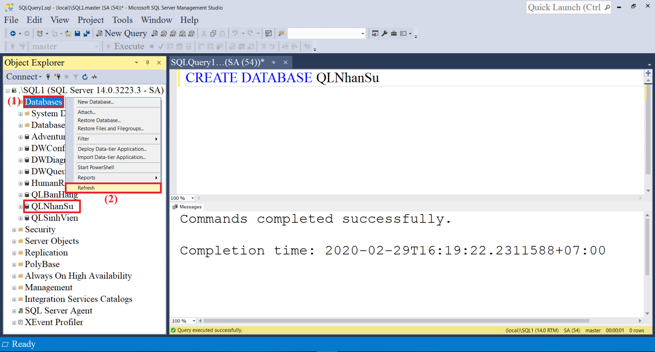Expand the Security tree node
The width and height of the screenshot is (655, 352).
tap(14, 229)
